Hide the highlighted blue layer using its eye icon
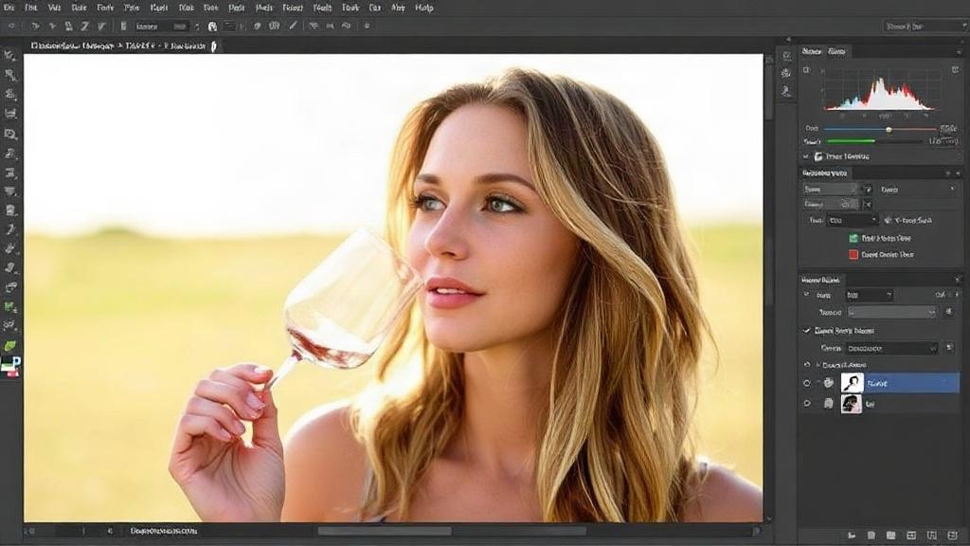970x546 pixels. pos(807,383)
